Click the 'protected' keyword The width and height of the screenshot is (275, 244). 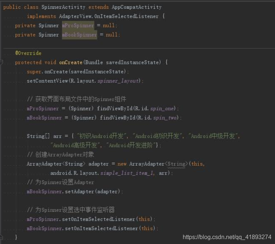coord(28,63)
